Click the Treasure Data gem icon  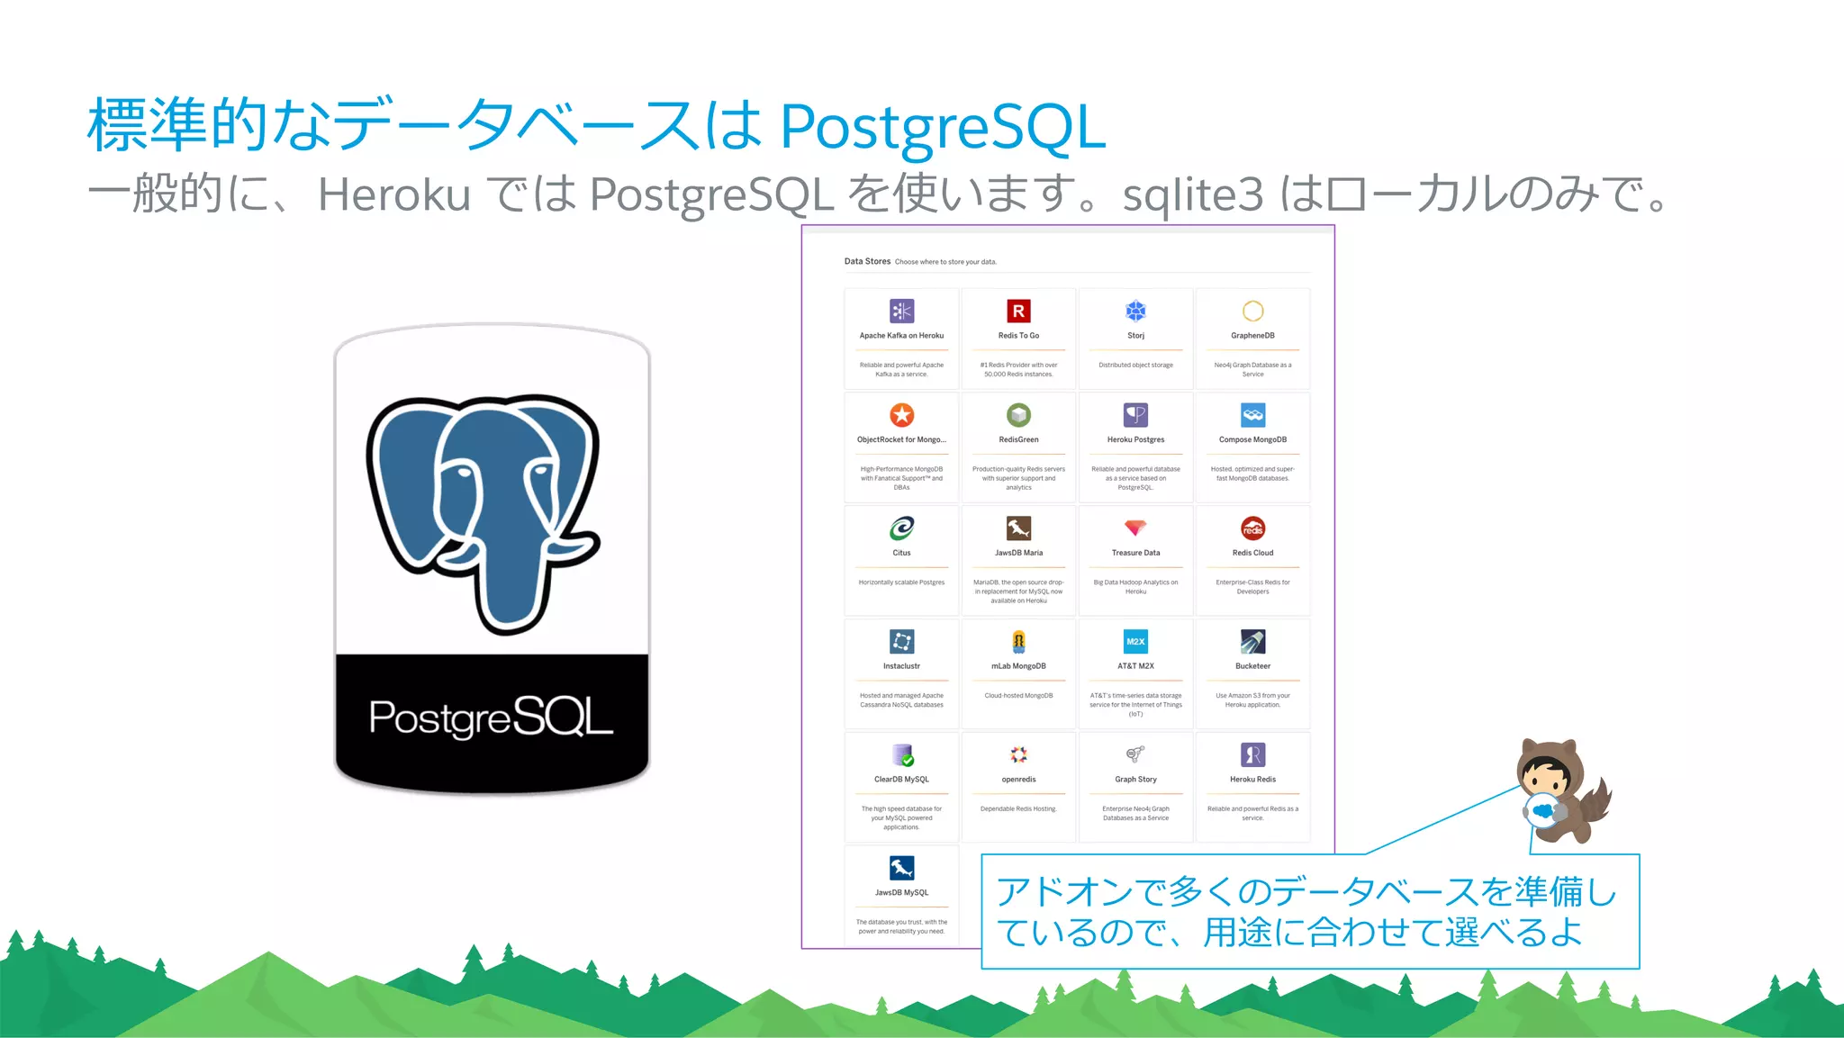1135,528
